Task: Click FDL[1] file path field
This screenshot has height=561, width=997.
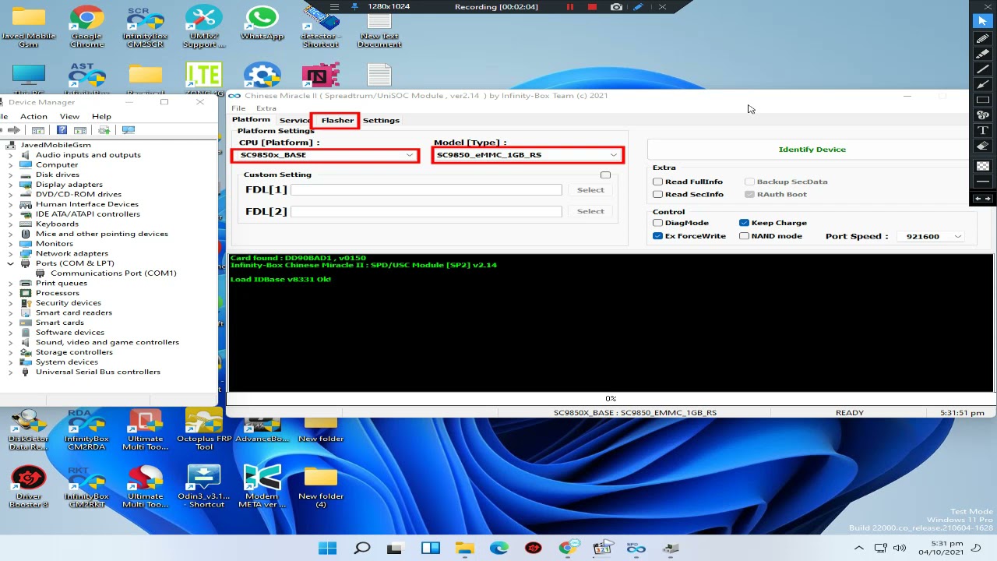Action: (426, 190)
